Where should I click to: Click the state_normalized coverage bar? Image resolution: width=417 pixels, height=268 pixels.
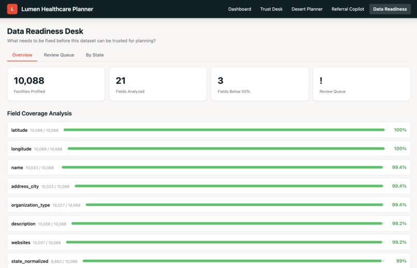click(x=233, y=261)
